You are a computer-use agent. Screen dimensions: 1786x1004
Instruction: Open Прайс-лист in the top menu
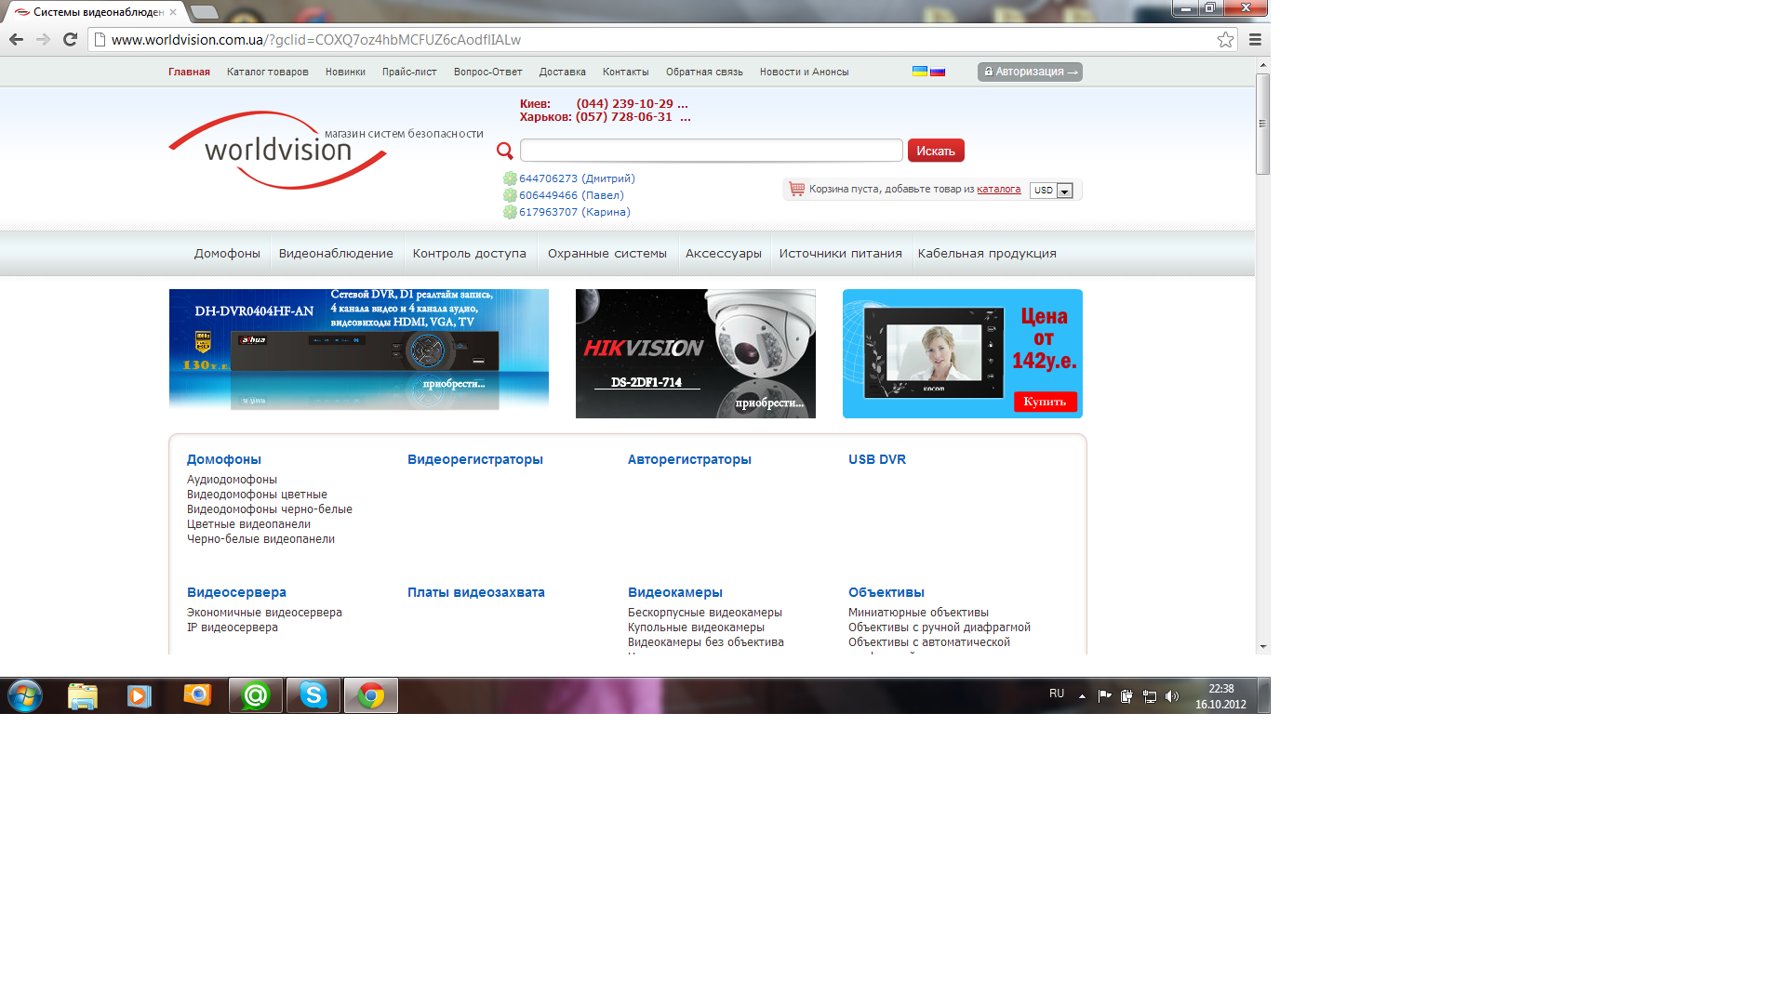click(409, 72)
